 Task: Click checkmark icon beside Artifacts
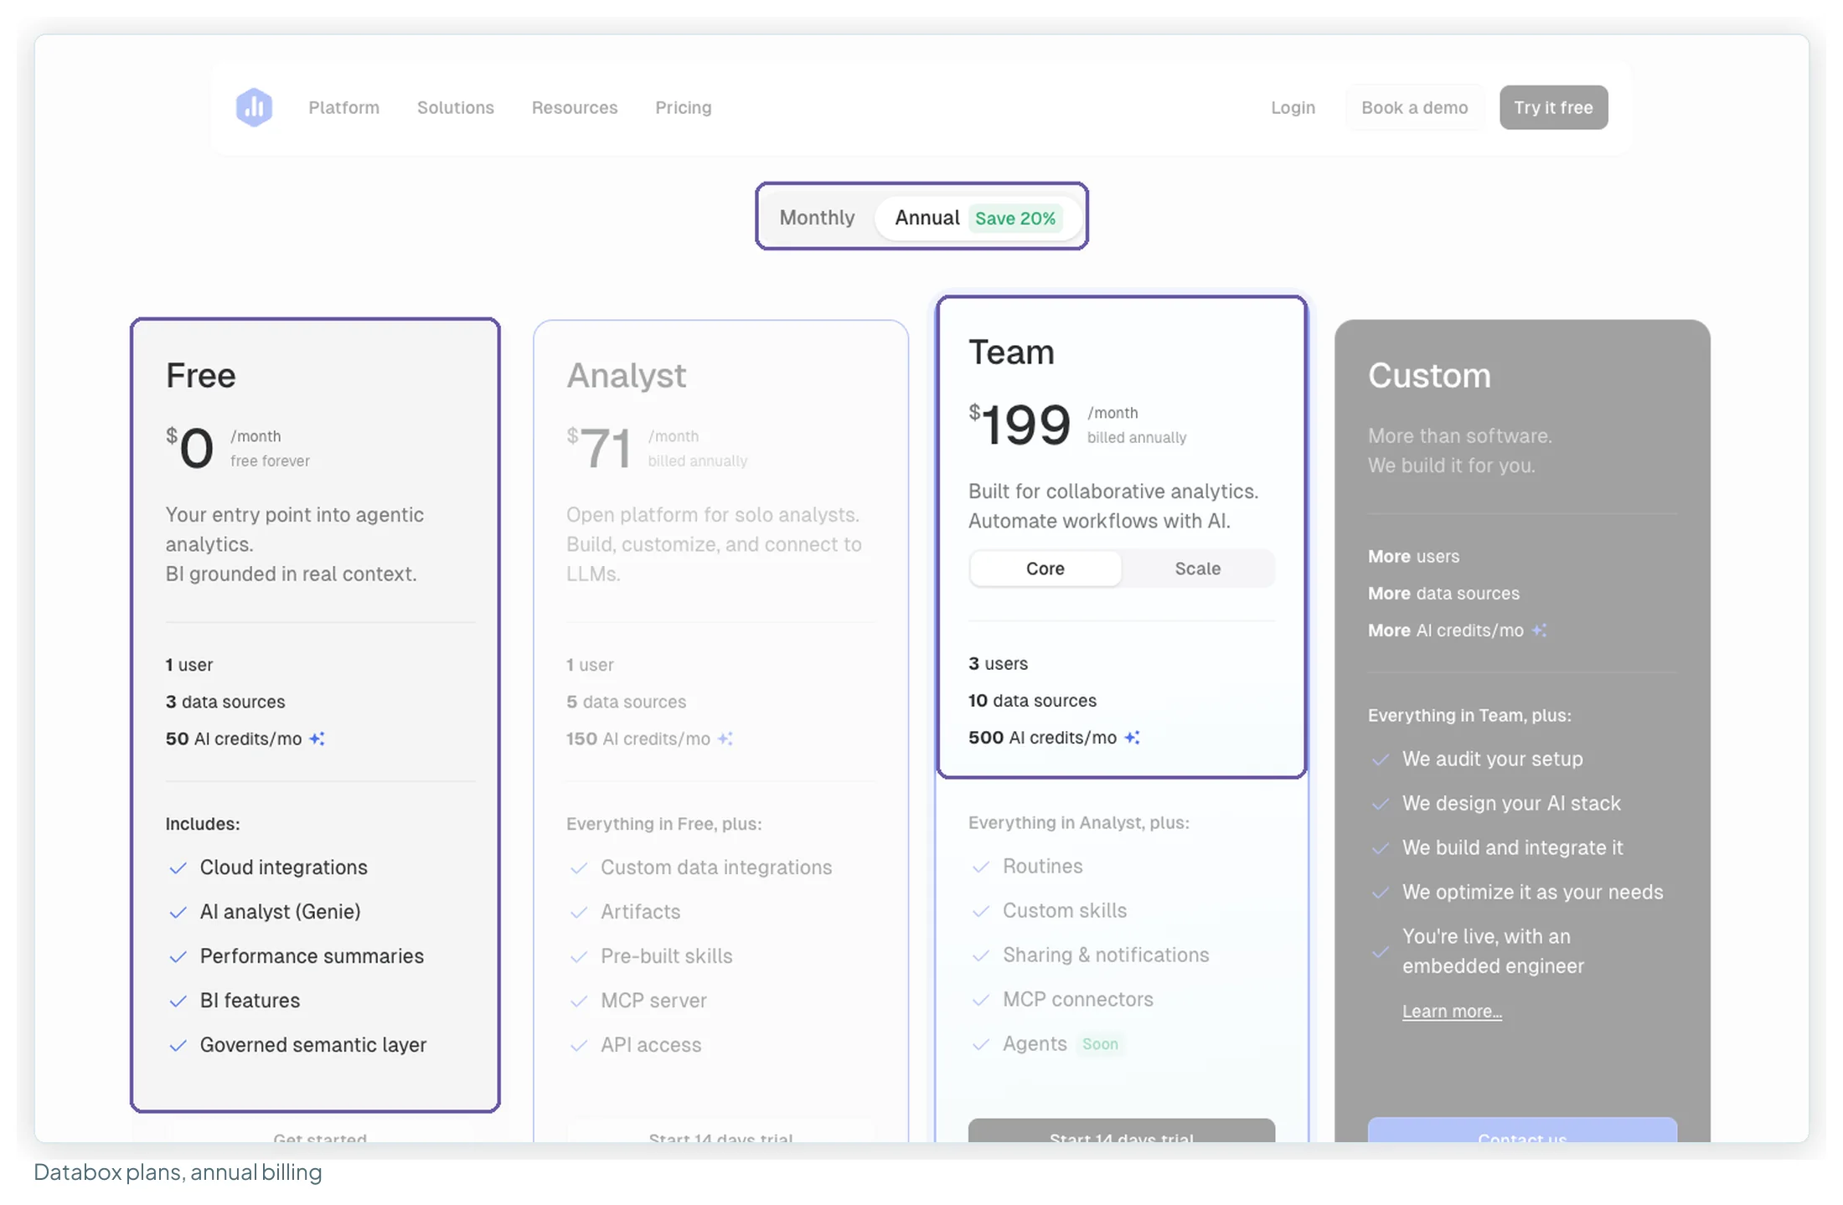[x=579, y=912]
